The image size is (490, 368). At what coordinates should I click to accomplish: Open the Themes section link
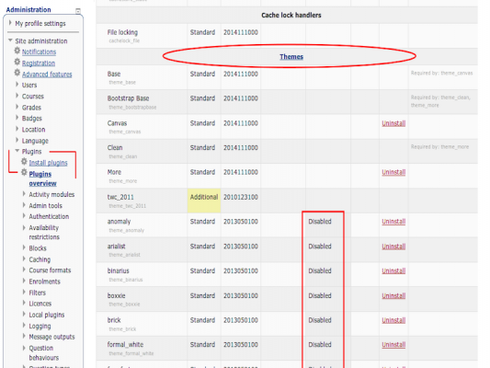(x=291, y=57)
